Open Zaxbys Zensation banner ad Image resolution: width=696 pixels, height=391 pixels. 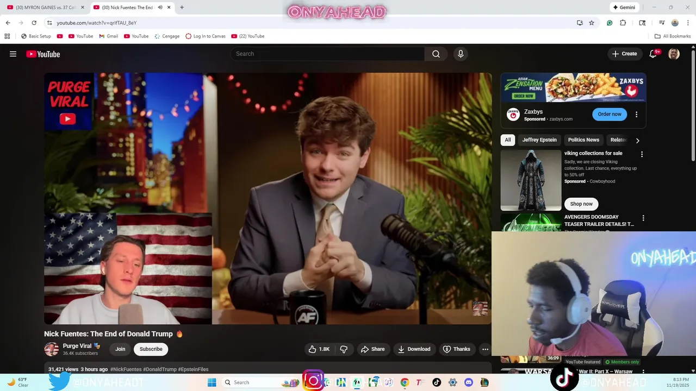pos(573,87)
